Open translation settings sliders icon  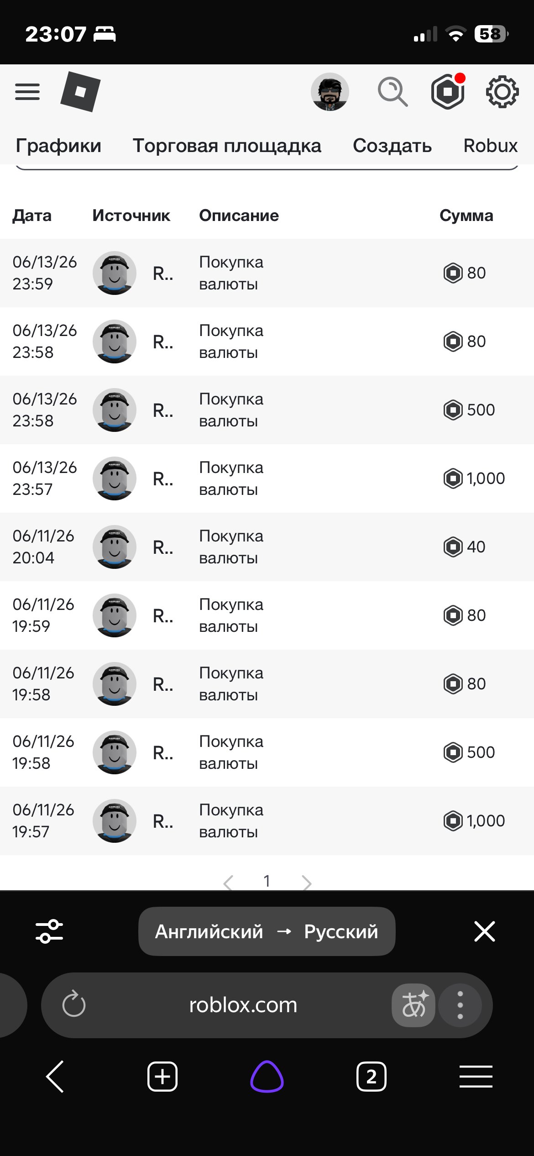tap(49, 931)
